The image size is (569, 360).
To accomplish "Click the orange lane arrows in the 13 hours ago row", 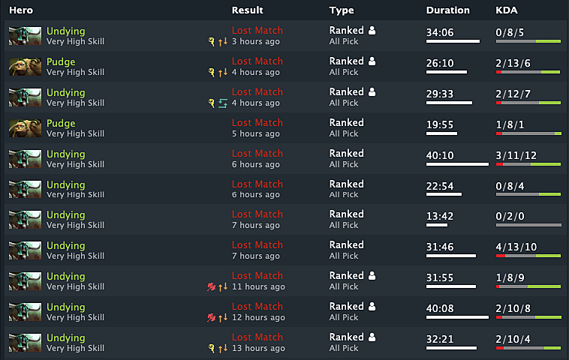I will (x=223, y=349).
